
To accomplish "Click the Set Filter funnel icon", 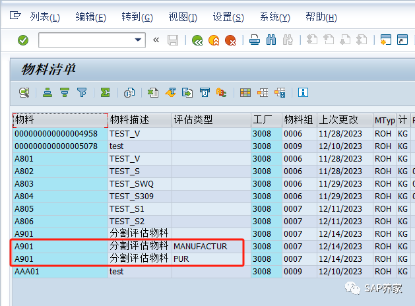I will pos(82,92).
